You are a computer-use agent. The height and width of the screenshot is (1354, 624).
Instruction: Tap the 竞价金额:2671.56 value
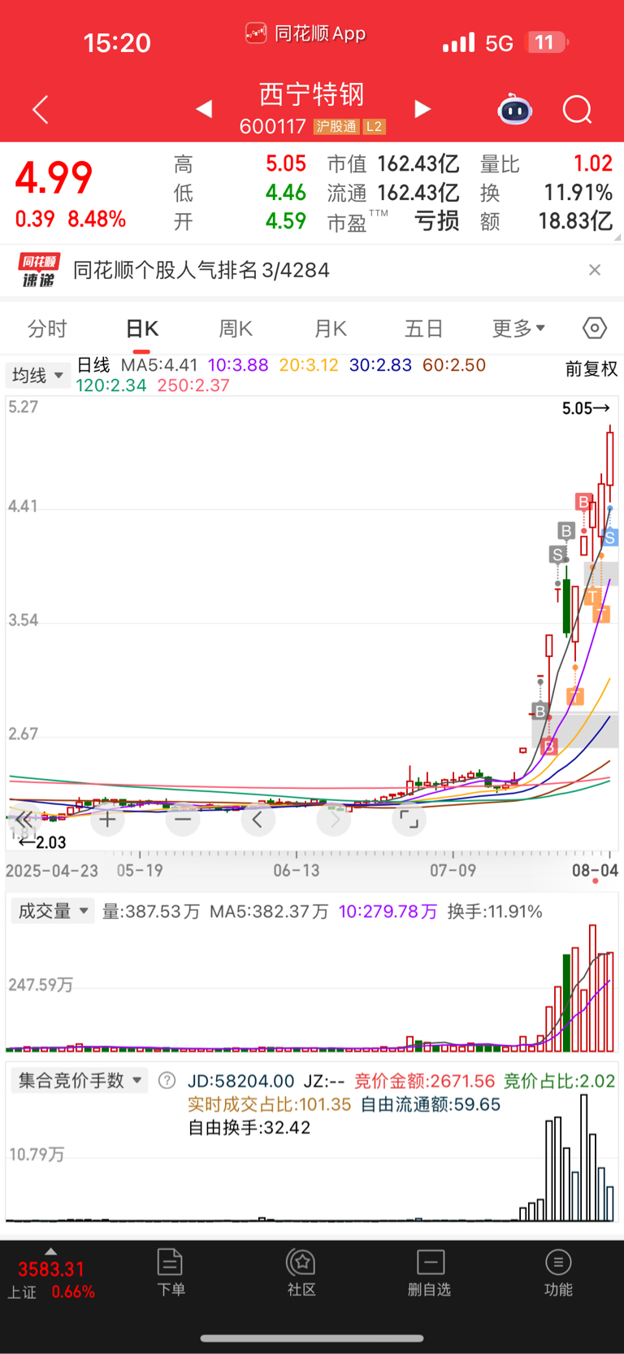point(425,1081)
